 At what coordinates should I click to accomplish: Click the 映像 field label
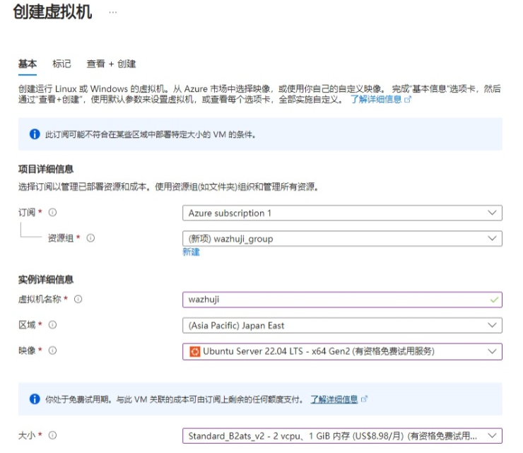pos(27,351)
